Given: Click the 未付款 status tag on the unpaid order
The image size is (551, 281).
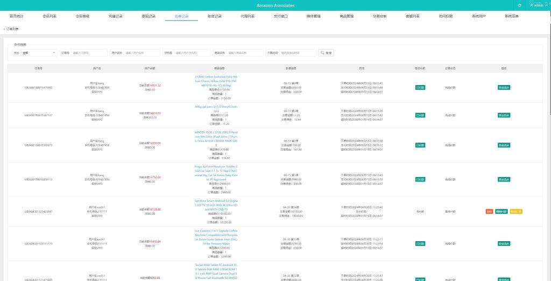Looking at the screenshot, I should (420, 212).
